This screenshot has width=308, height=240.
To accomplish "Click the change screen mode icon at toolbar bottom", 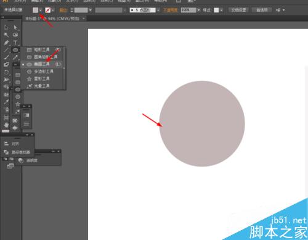I will click(10, 166).
